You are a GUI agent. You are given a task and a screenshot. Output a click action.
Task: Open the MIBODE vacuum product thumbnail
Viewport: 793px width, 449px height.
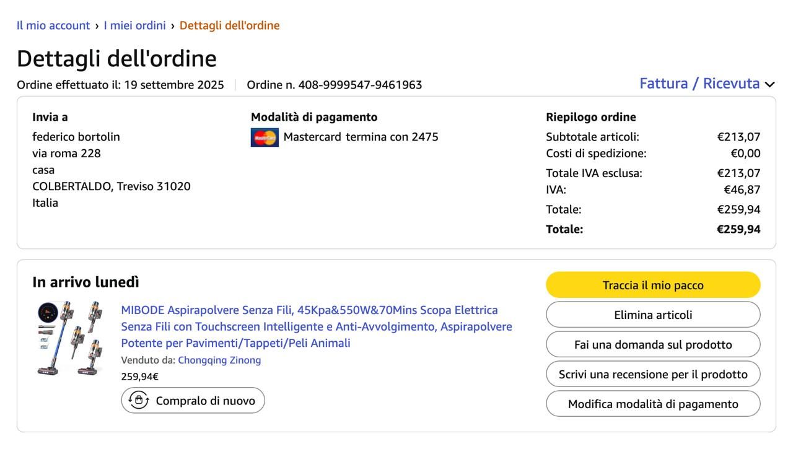pyautogui.click(x=70, y=338)
